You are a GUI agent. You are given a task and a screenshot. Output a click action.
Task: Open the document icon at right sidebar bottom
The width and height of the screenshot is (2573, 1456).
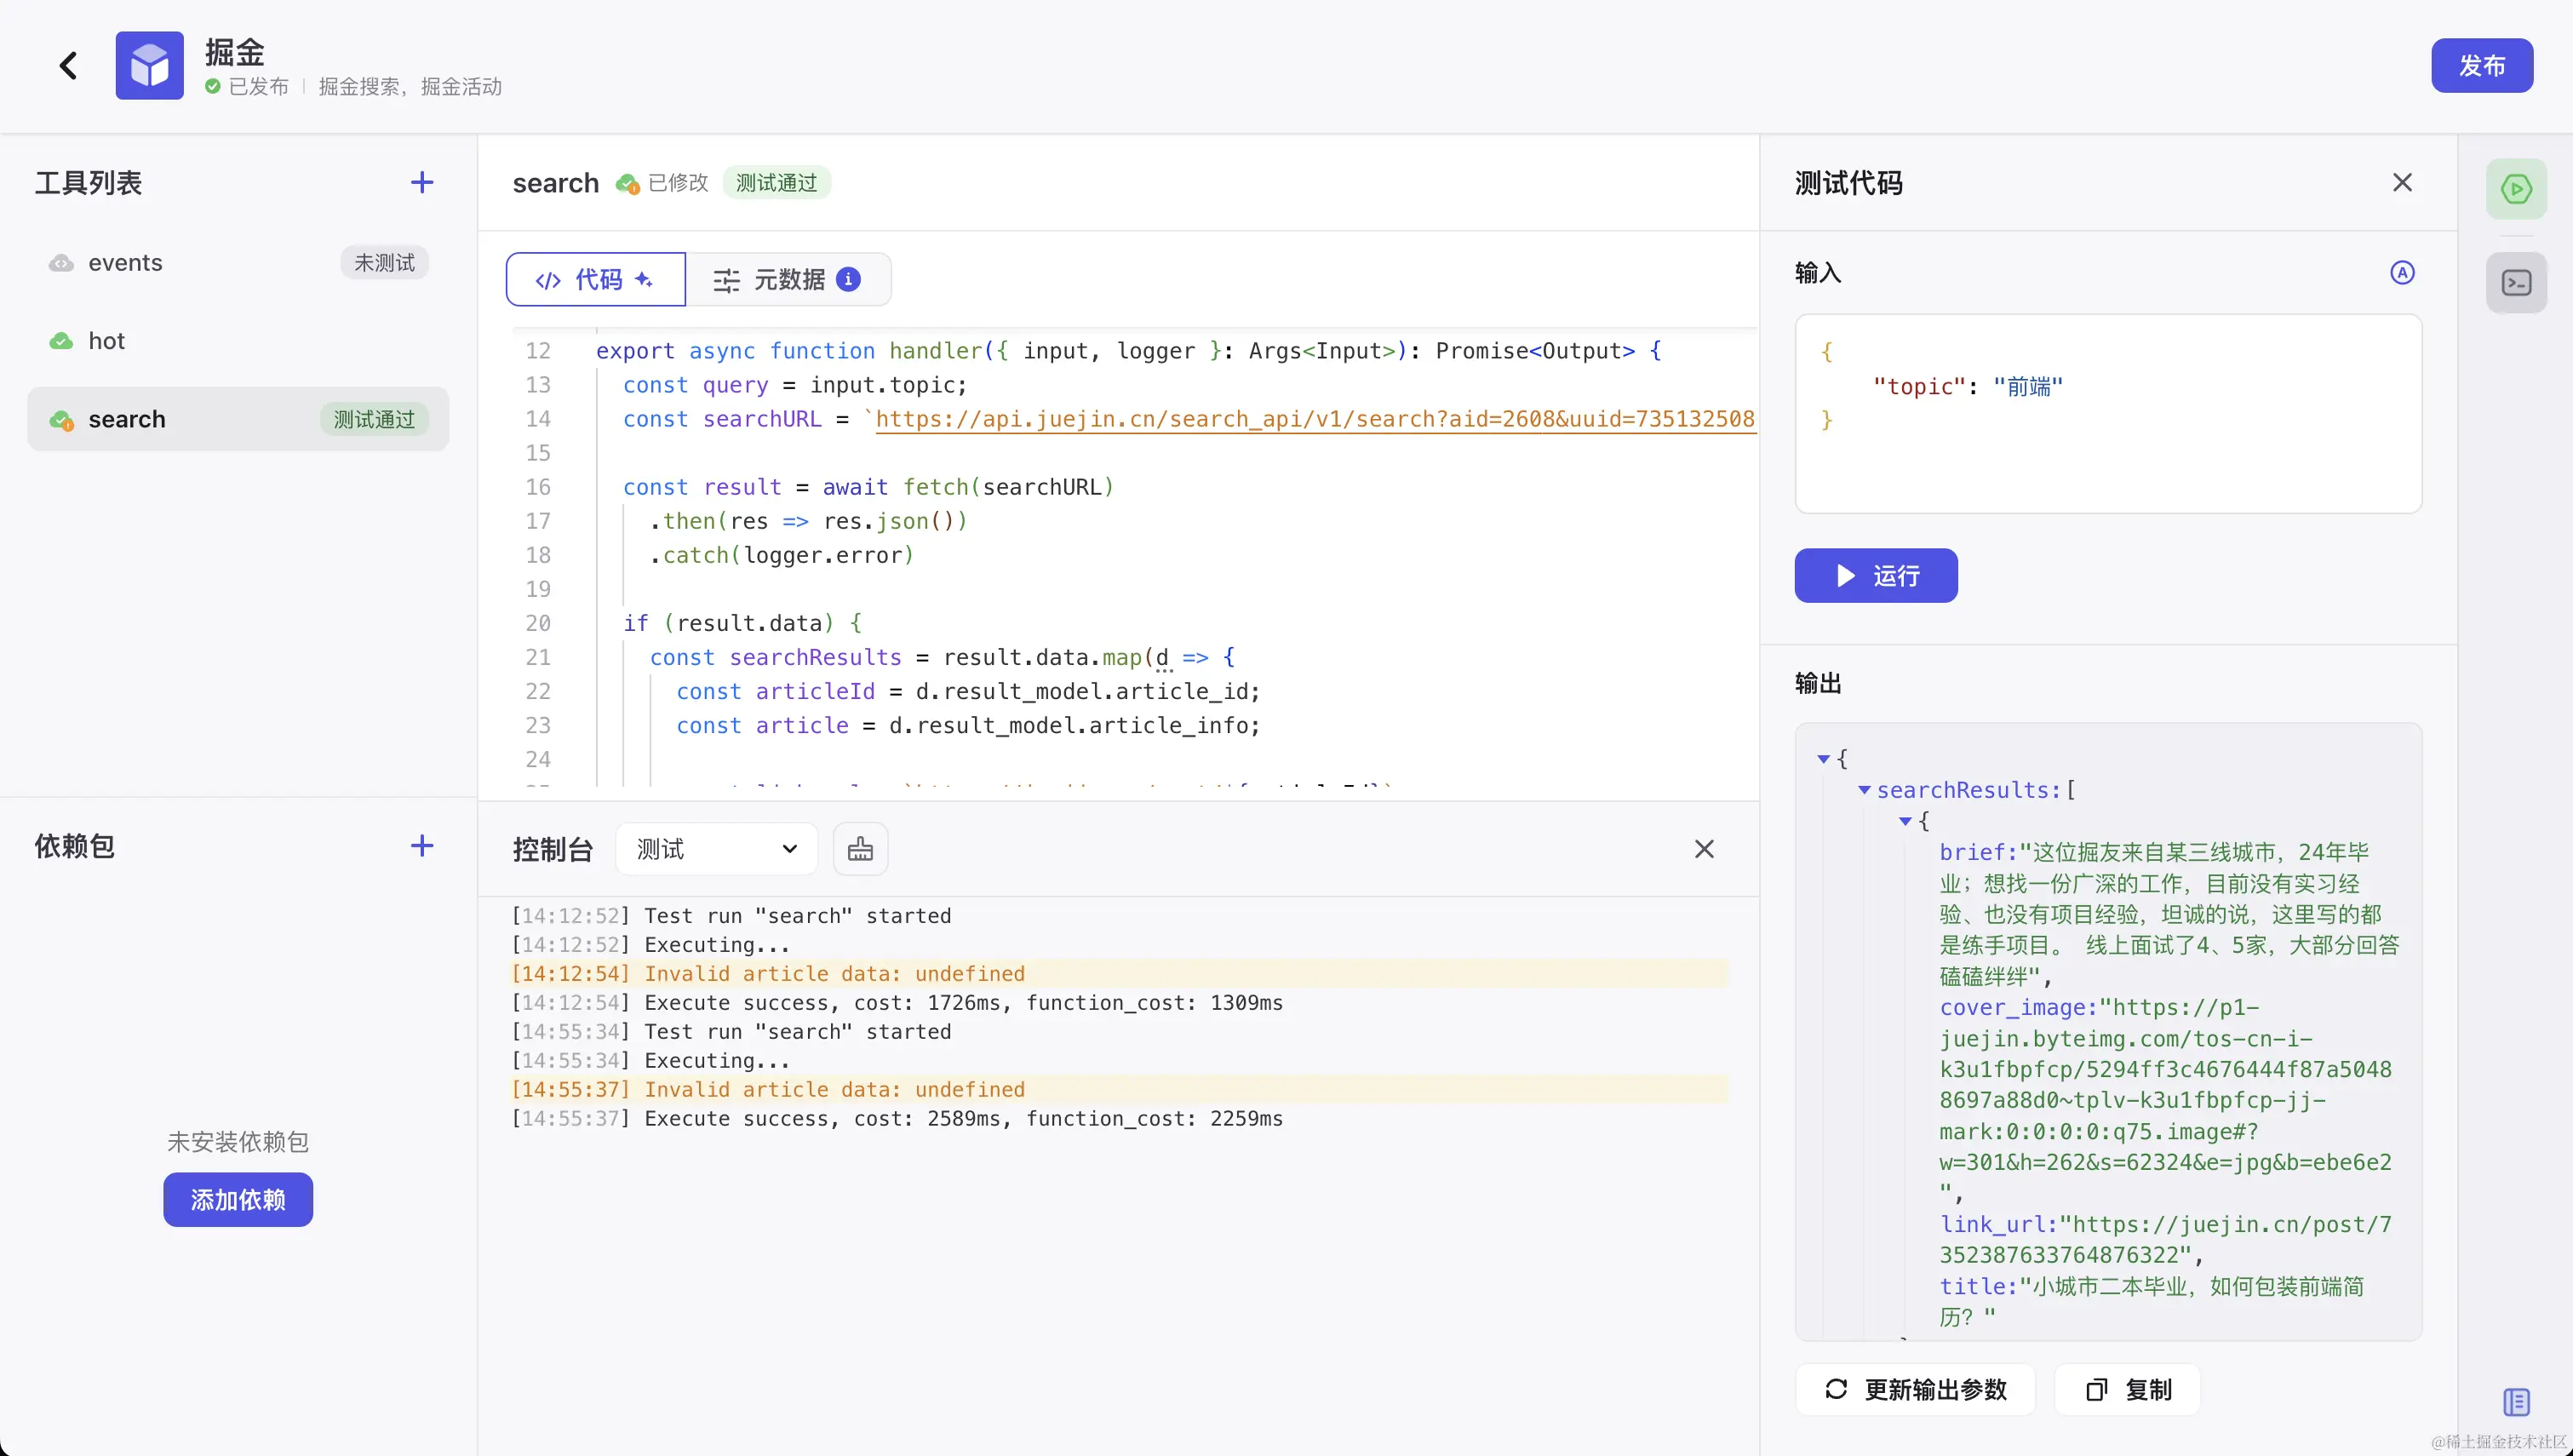click(x=2516, y=1402)
